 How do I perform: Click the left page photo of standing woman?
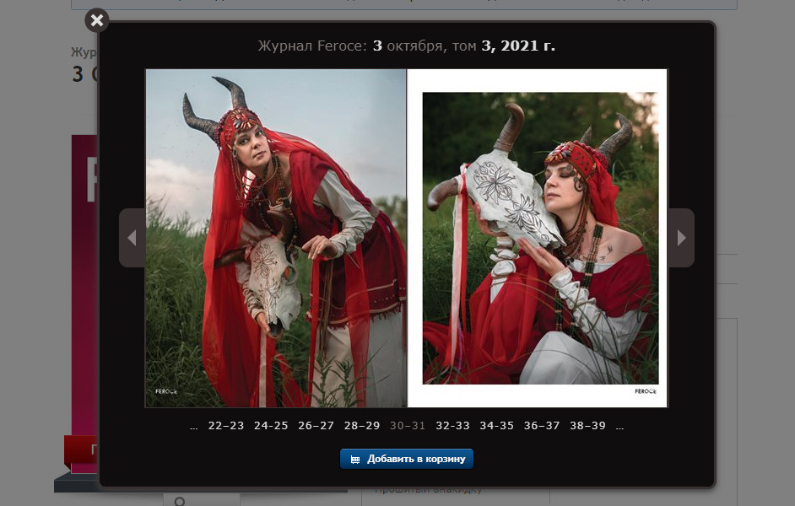[276, 238]
